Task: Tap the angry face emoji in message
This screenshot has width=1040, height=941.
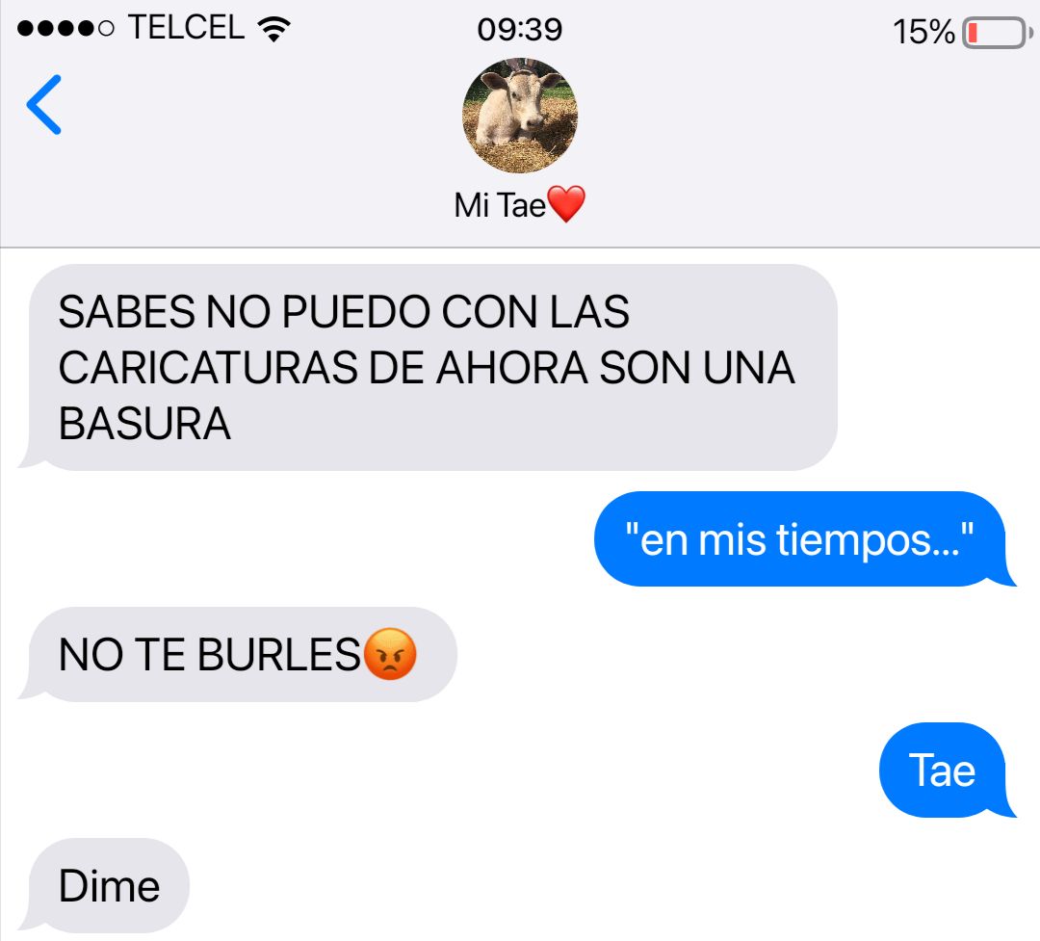Action: point(391,654)
